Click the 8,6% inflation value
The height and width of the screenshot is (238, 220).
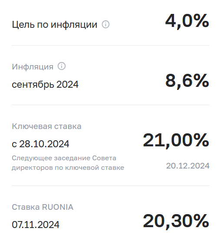[x=187, y=81]
